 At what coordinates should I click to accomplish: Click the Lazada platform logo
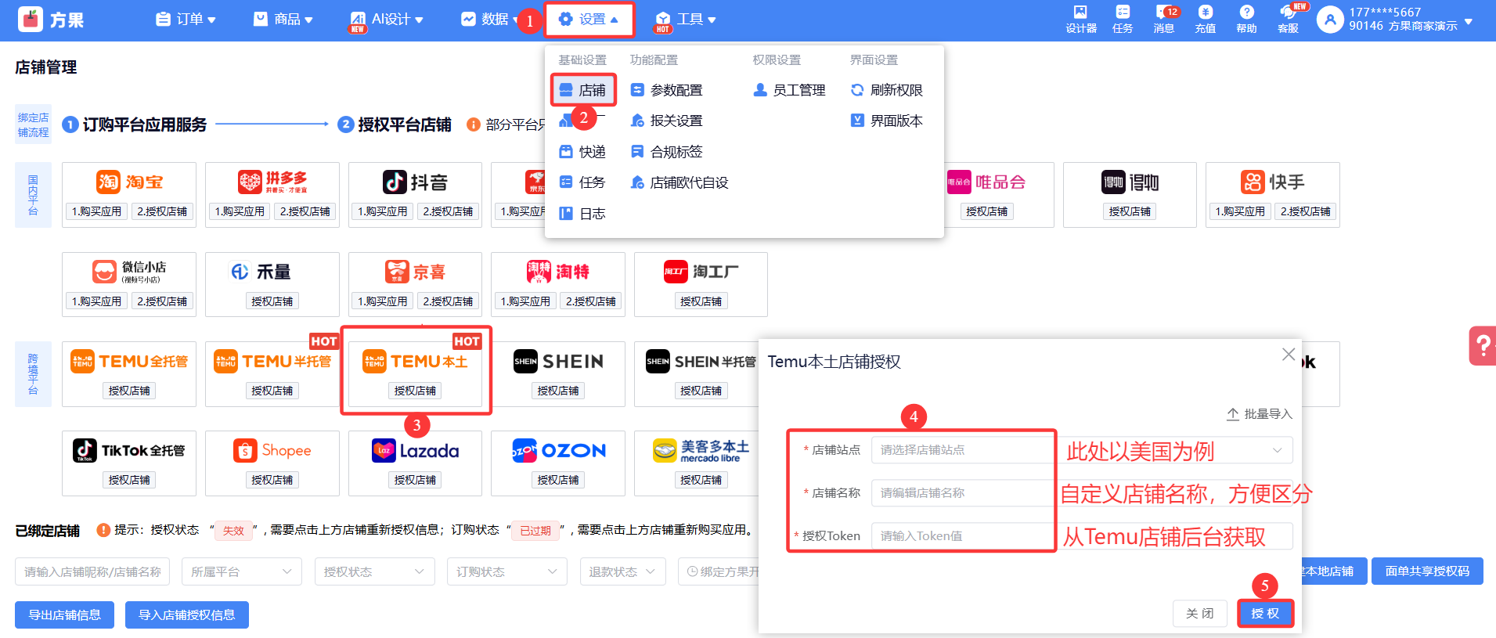pyautogui.click(x=415, y=450)
